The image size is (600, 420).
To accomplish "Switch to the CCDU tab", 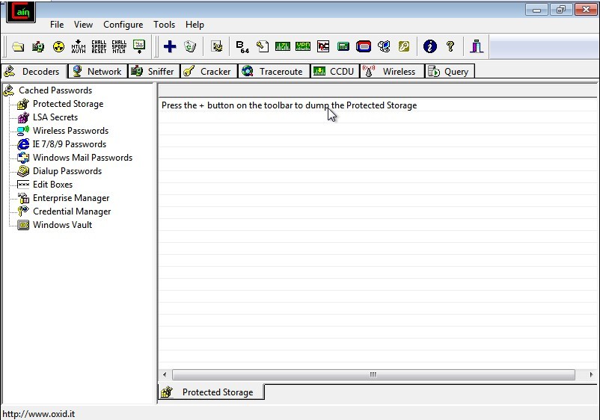I will pos(335,72).
